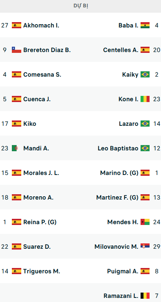Click the DỰ BỊ section header

pyautogui.click(x=80, y=6)
